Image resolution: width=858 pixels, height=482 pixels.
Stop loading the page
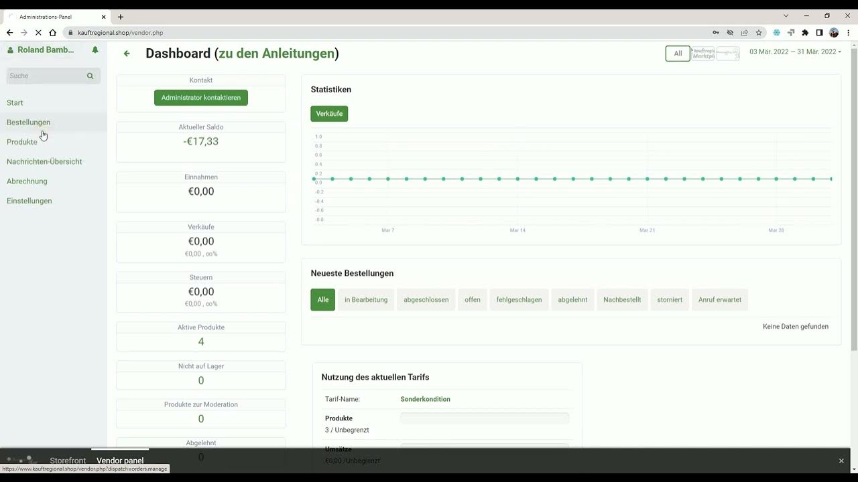click(x=38, y=32)
